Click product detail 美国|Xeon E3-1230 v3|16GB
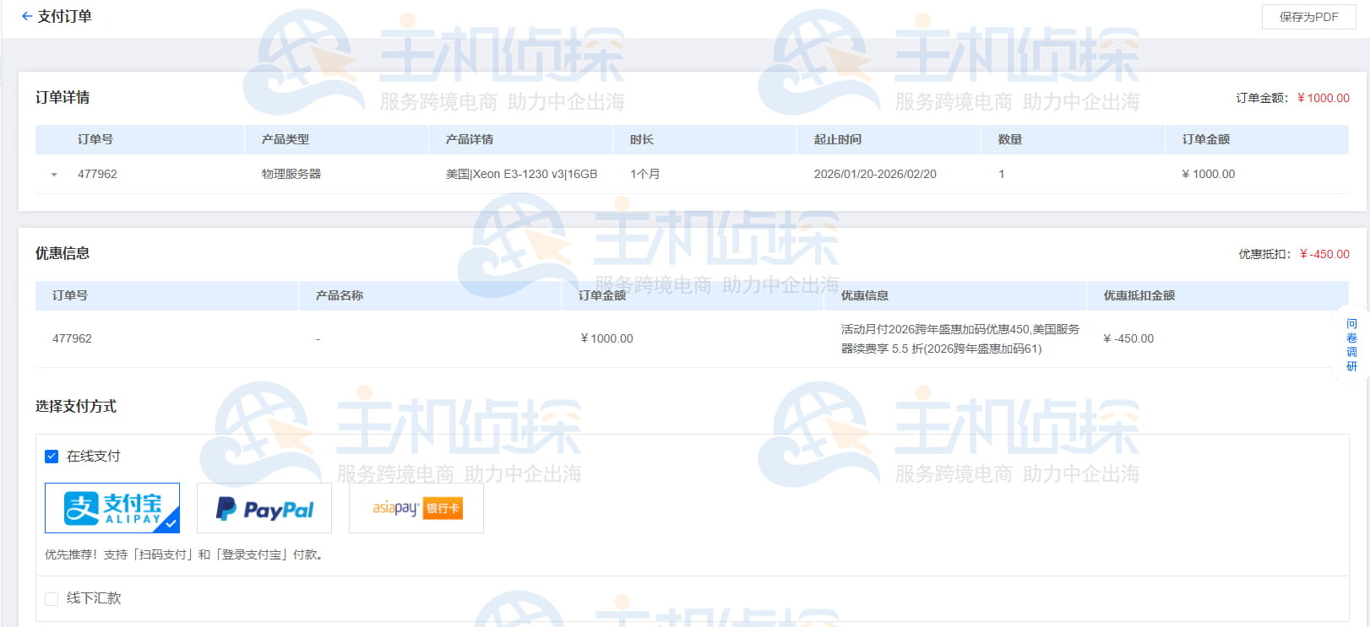The image size is (1370, 627). point(521,174)
